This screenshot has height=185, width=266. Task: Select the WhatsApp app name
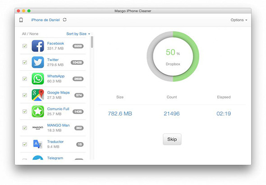point(56,76)
